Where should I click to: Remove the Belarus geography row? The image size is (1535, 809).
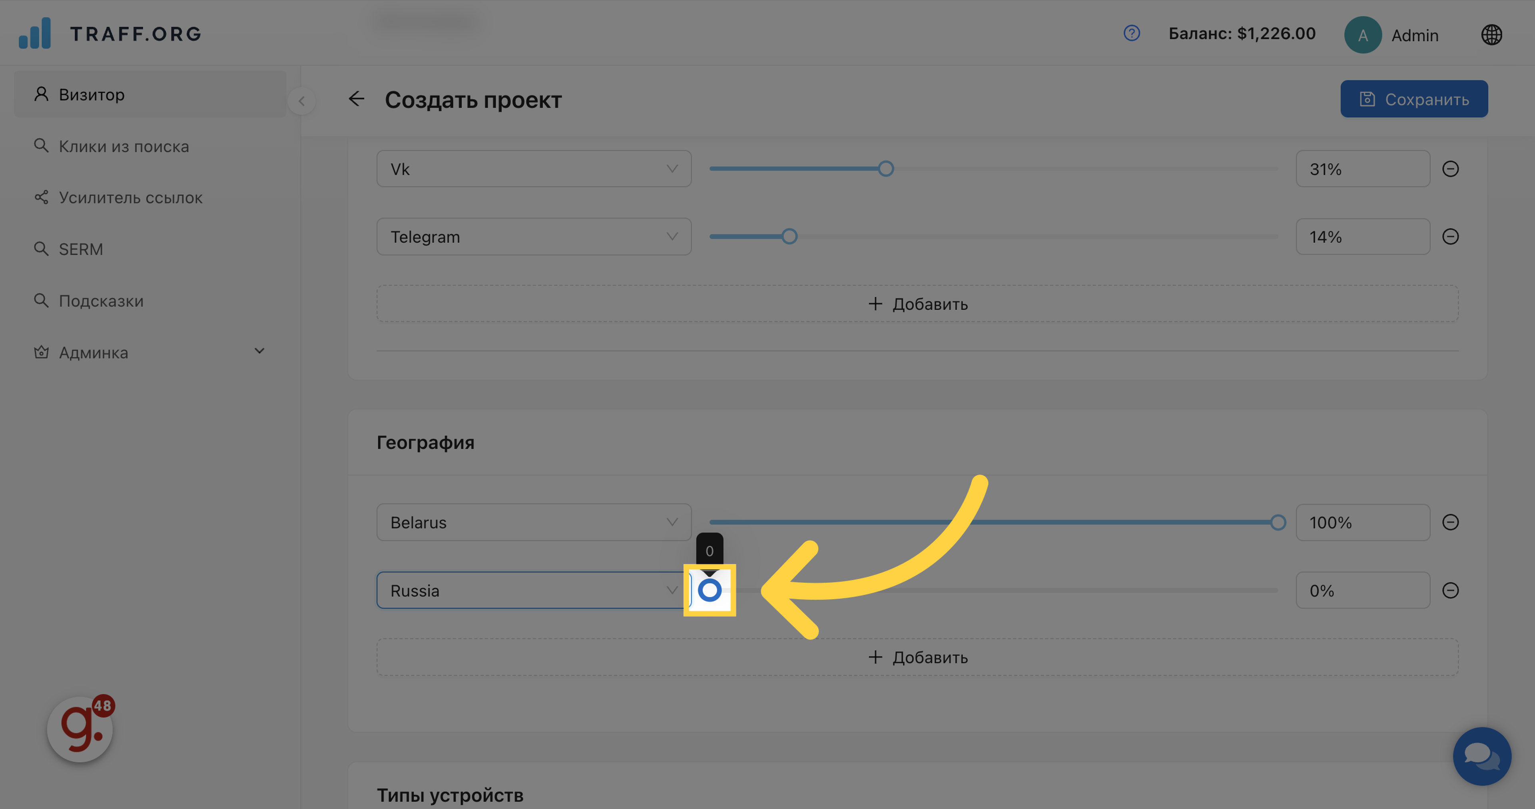pyautogui.click(x=1451, y=522)
